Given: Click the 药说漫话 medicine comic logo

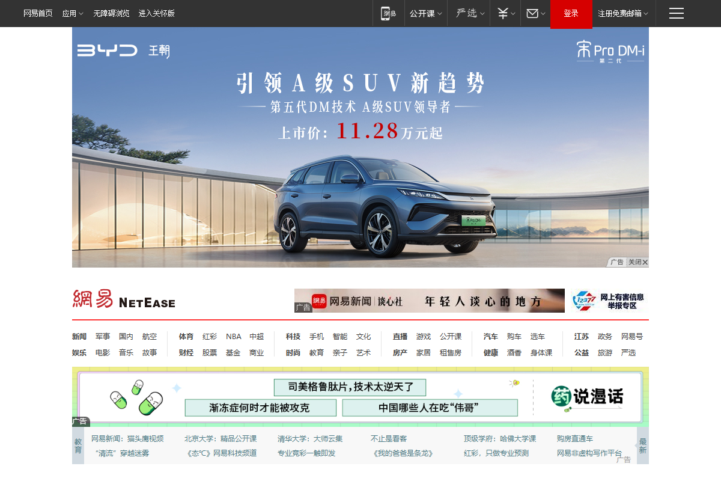Looking at the screenshot, I should click(x=587, y=397).
